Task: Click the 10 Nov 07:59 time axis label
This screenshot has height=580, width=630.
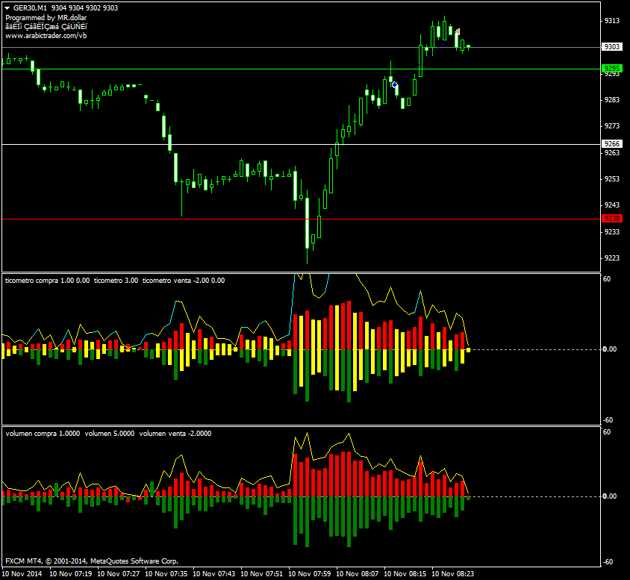Action: [x=310, y=574]
